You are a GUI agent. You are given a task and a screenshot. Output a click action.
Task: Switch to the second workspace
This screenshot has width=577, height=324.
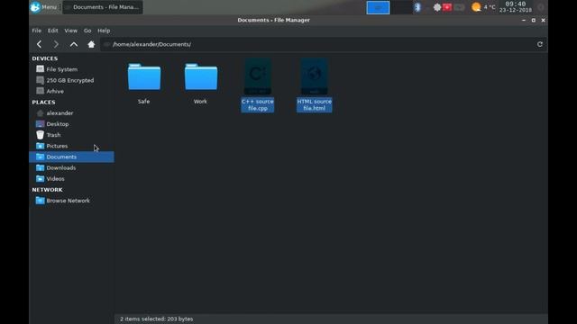click(401, 7)
